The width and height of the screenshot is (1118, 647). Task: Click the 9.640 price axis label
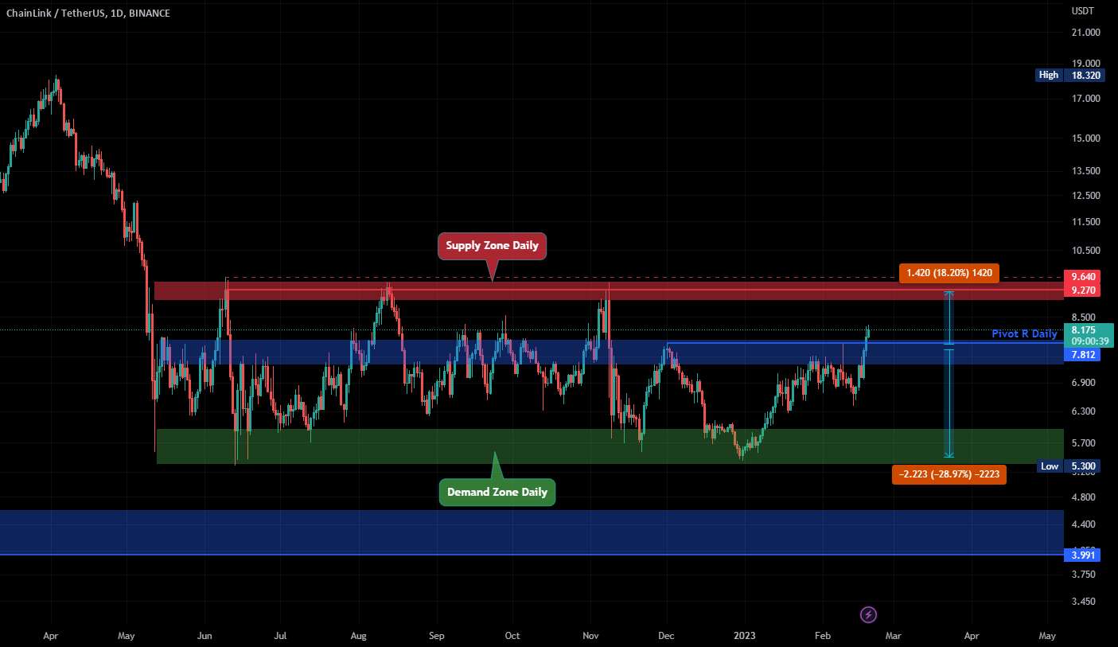pyautogui.click(x=1083, y=277)
